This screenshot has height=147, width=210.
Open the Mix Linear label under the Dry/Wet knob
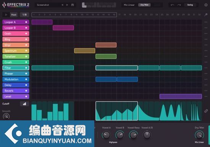tap(199, 142)
